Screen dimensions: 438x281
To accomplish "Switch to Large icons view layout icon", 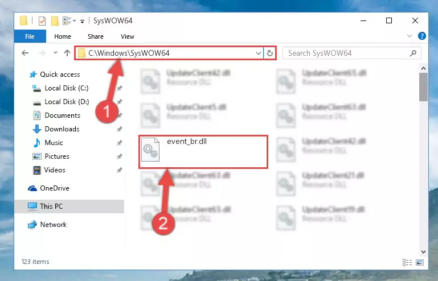I will pyautogui.click(x=420, y=263).
